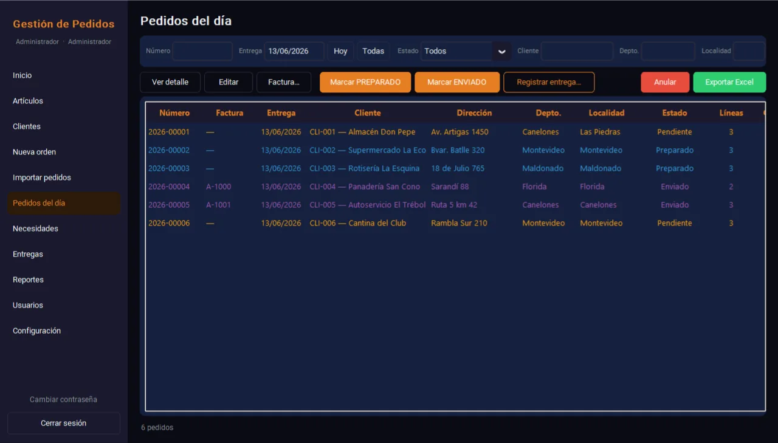Image resolution: width=778 pixels, height=443 pixels.
Task: Click address Av. Artigas 1450
Action: click(x=460, y=132)
